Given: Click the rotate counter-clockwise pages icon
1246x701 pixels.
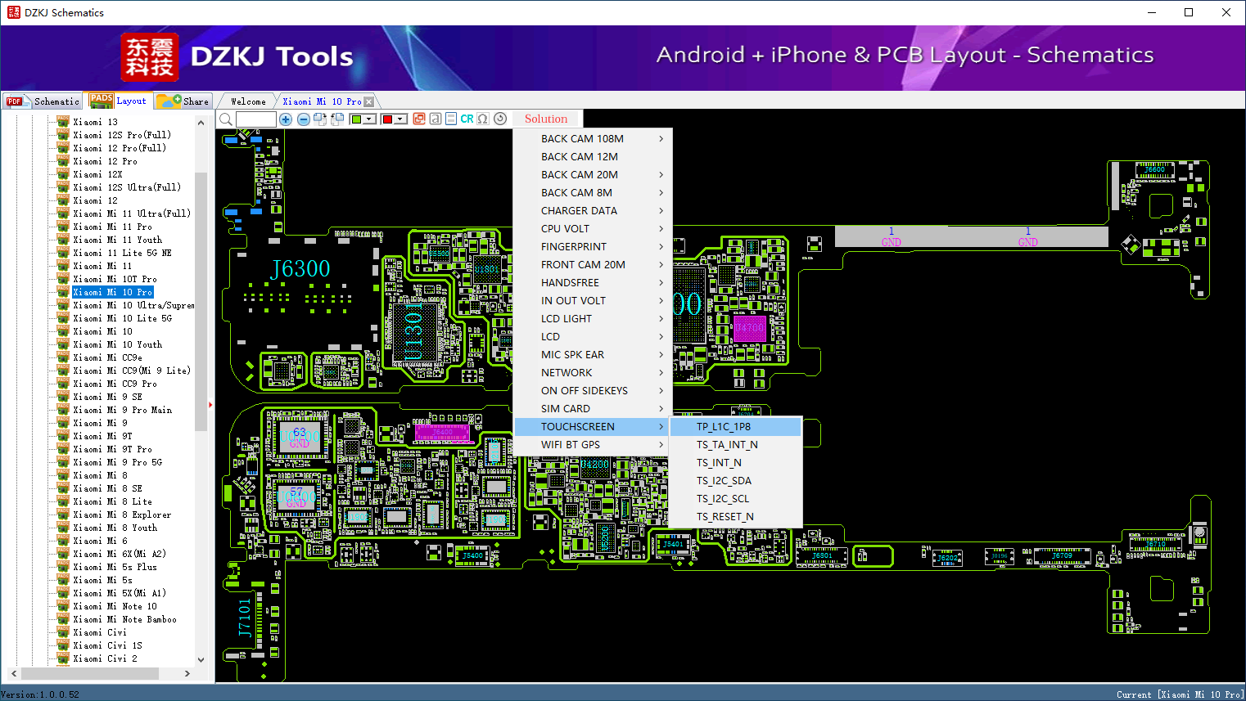Looking at the screenshot, I should 336,119.
